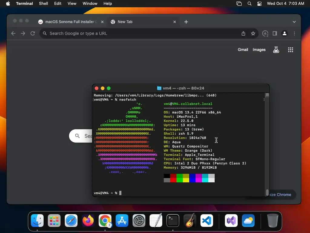This screenshot has height=233, width=310.
Task: Open Terminal from the Dock
Action: click(173, 221)
